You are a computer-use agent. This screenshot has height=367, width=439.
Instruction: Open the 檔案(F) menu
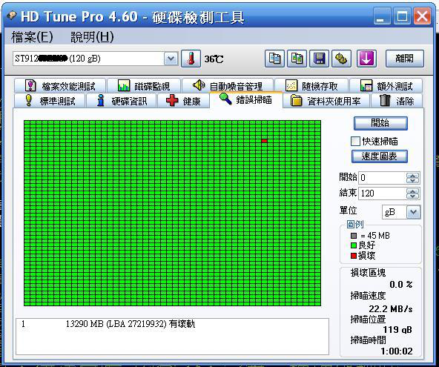click(x=32, y=37)
